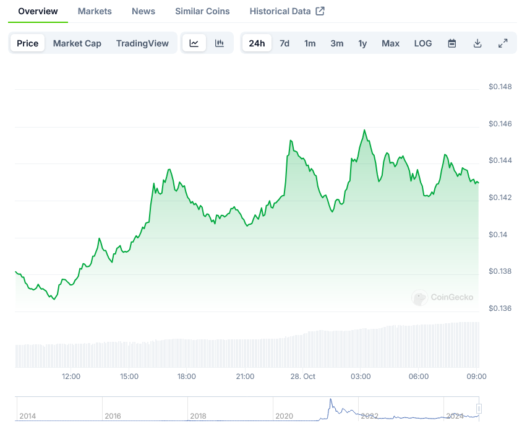Select the 1y time range
Viewport: 522px width, 431px height.
pyautogui.click(x=362, y=43)
